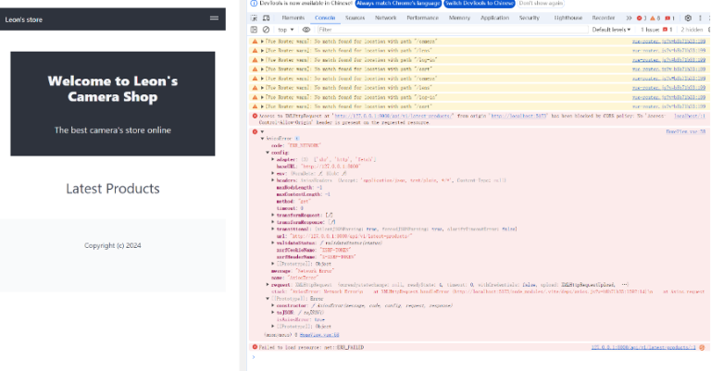
Task: Open the Default levels dropdown
Action: pos(613,30)
